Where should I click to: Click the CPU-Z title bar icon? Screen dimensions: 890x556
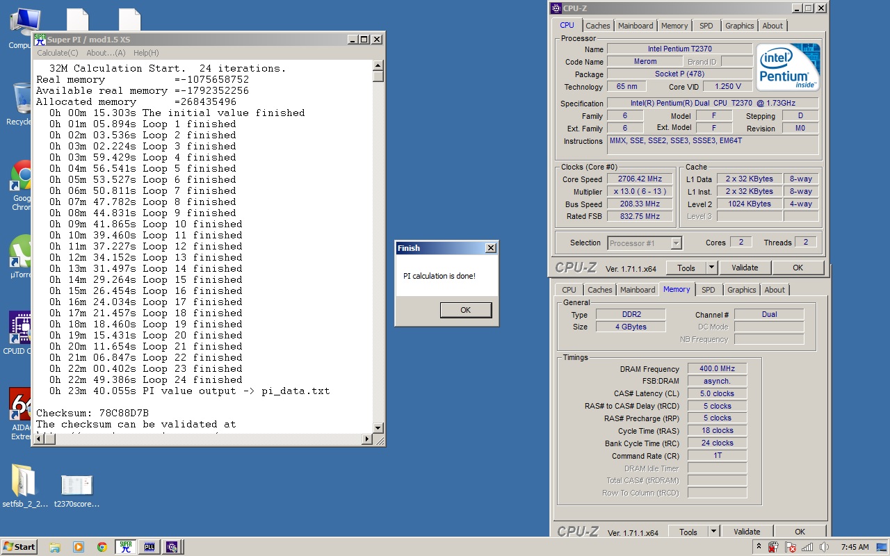pyautogui.click(x=556, y=8)
